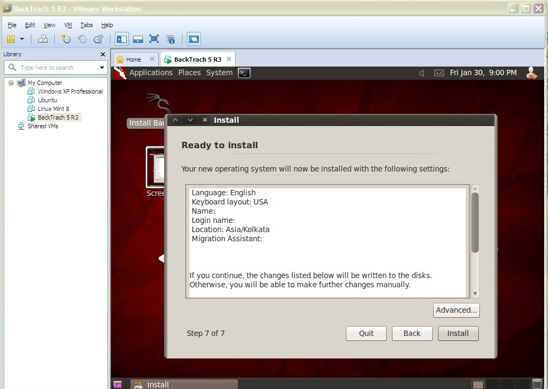Open the Edit menu
Screen dimensions: 548x389
[30, 25]
